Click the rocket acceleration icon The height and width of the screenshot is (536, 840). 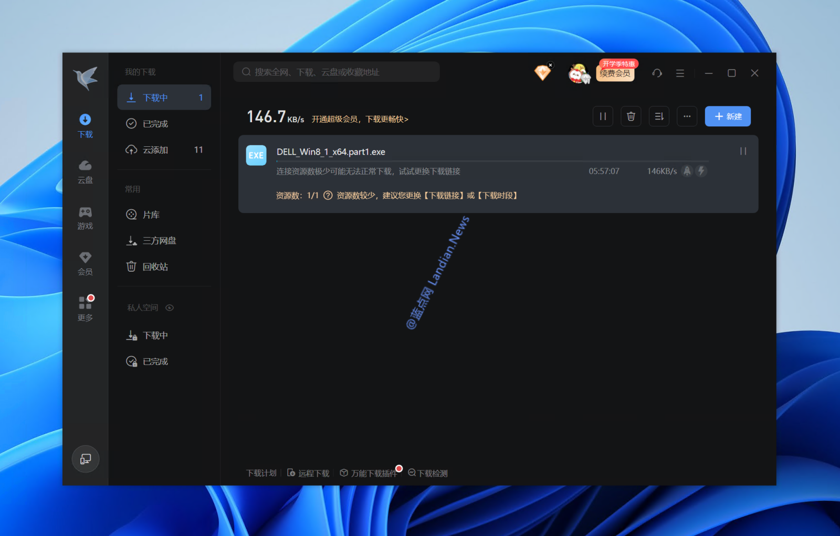[x=687, y=171]
